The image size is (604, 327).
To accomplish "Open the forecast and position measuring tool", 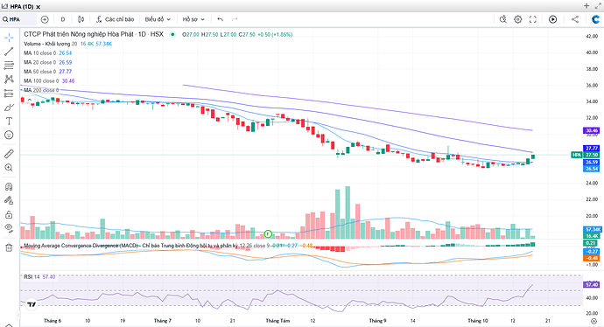I will [9, 93].
